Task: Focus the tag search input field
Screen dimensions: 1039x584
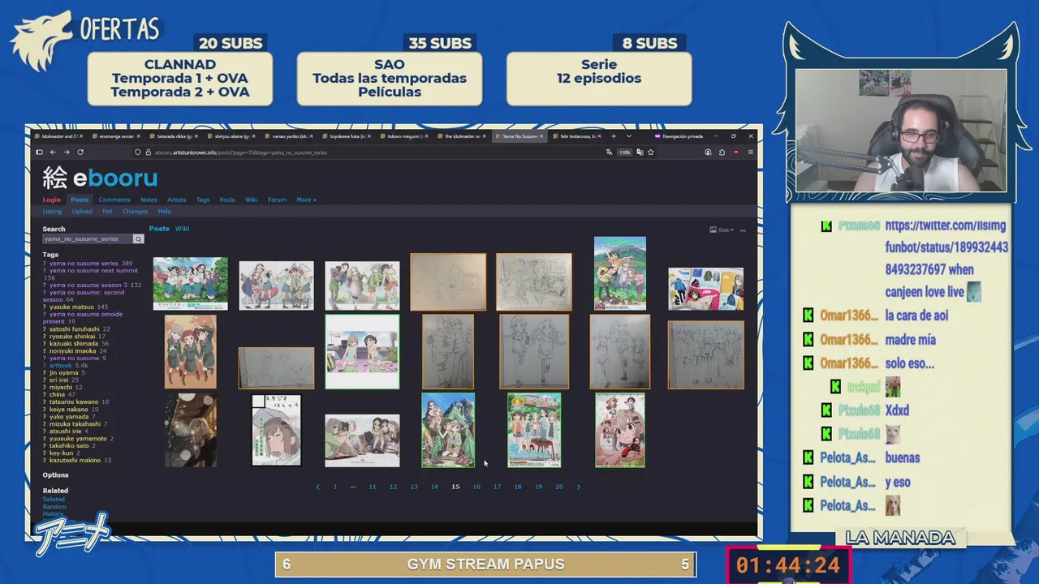Action: click(x=88, y=239)
